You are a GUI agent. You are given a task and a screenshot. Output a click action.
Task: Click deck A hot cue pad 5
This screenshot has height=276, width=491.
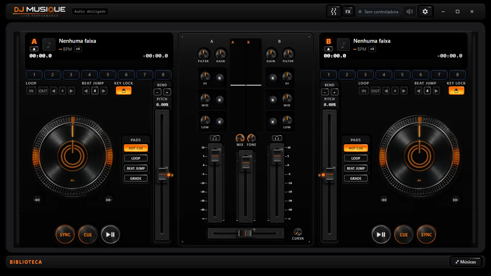(x=108, y=75)
